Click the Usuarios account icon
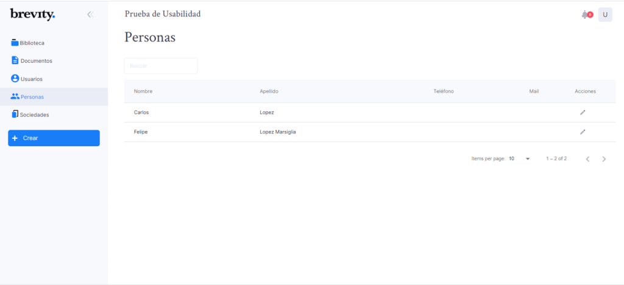The width and height of the screenshot is (624, 285). [15, 79]
